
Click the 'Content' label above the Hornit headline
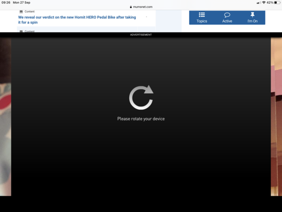(x=30, y=11)
